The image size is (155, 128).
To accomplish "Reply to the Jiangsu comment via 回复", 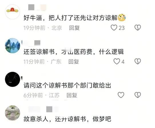I will click(72, 95).
